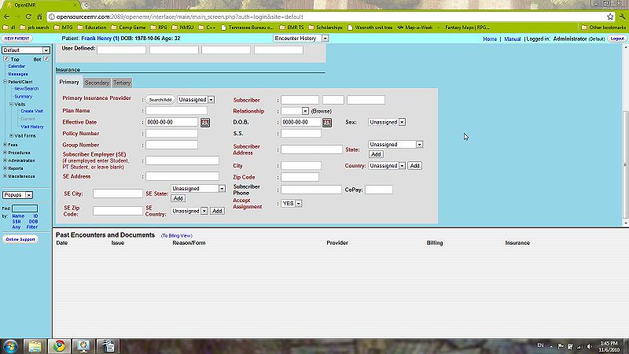Open the D.O.B. calendar picker icon

(x=327, y=123)
